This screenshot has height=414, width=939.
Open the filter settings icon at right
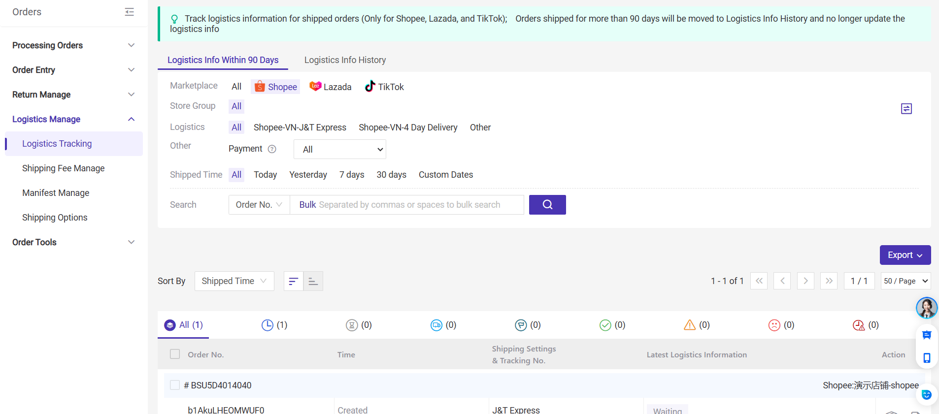click(x=906, y=109)
